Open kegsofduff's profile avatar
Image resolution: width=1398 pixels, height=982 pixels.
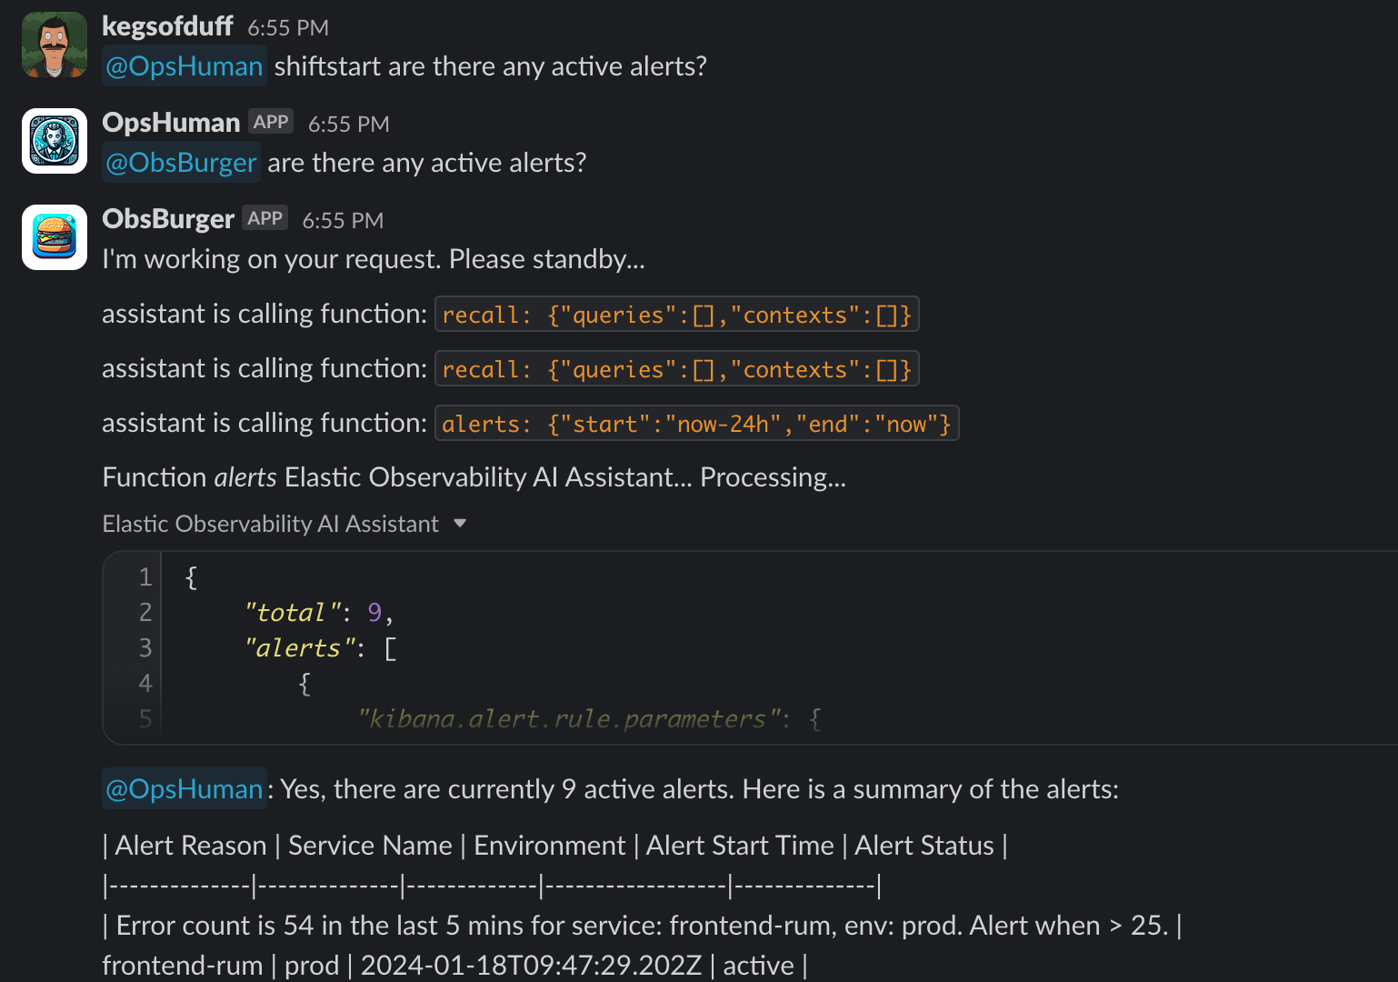coord(54,45)
